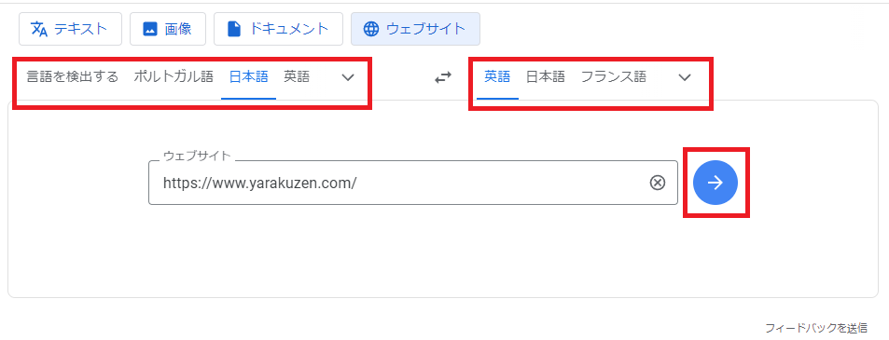Select 英語 as target language
The width and height of the screenshot is (889, 340).
tap(497, 77)
